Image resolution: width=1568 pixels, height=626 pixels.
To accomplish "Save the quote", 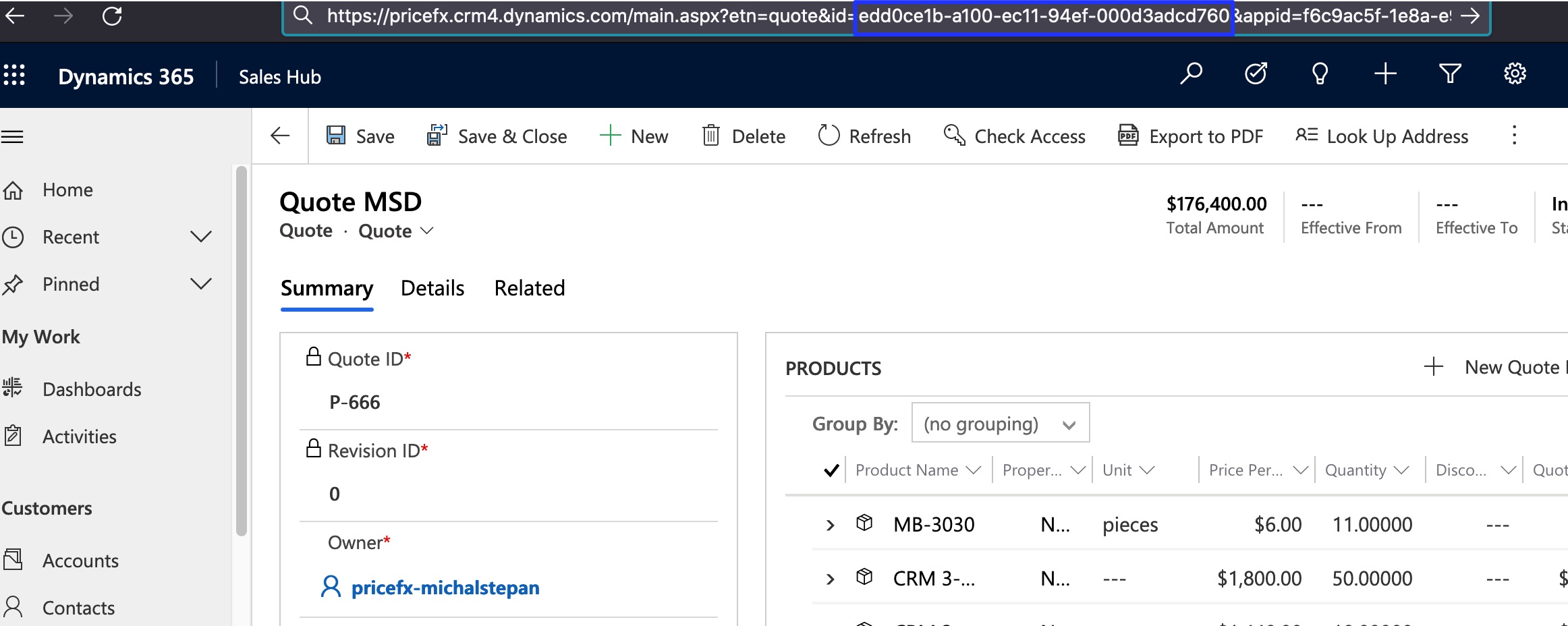I will point(360,136).
